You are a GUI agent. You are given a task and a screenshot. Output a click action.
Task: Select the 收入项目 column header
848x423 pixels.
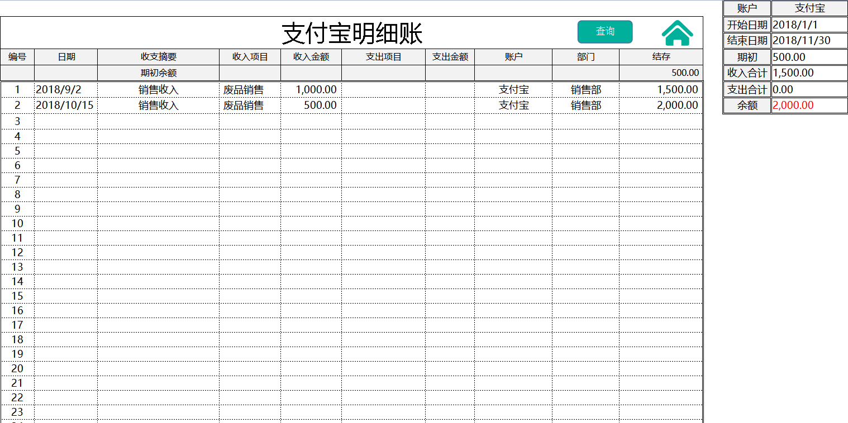[250, 57]
